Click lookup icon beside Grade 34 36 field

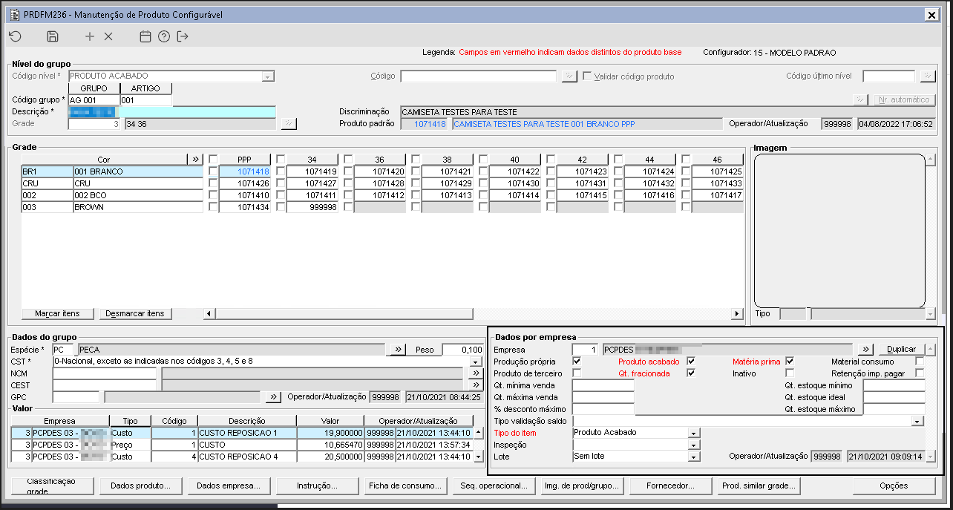click(289, 124)
